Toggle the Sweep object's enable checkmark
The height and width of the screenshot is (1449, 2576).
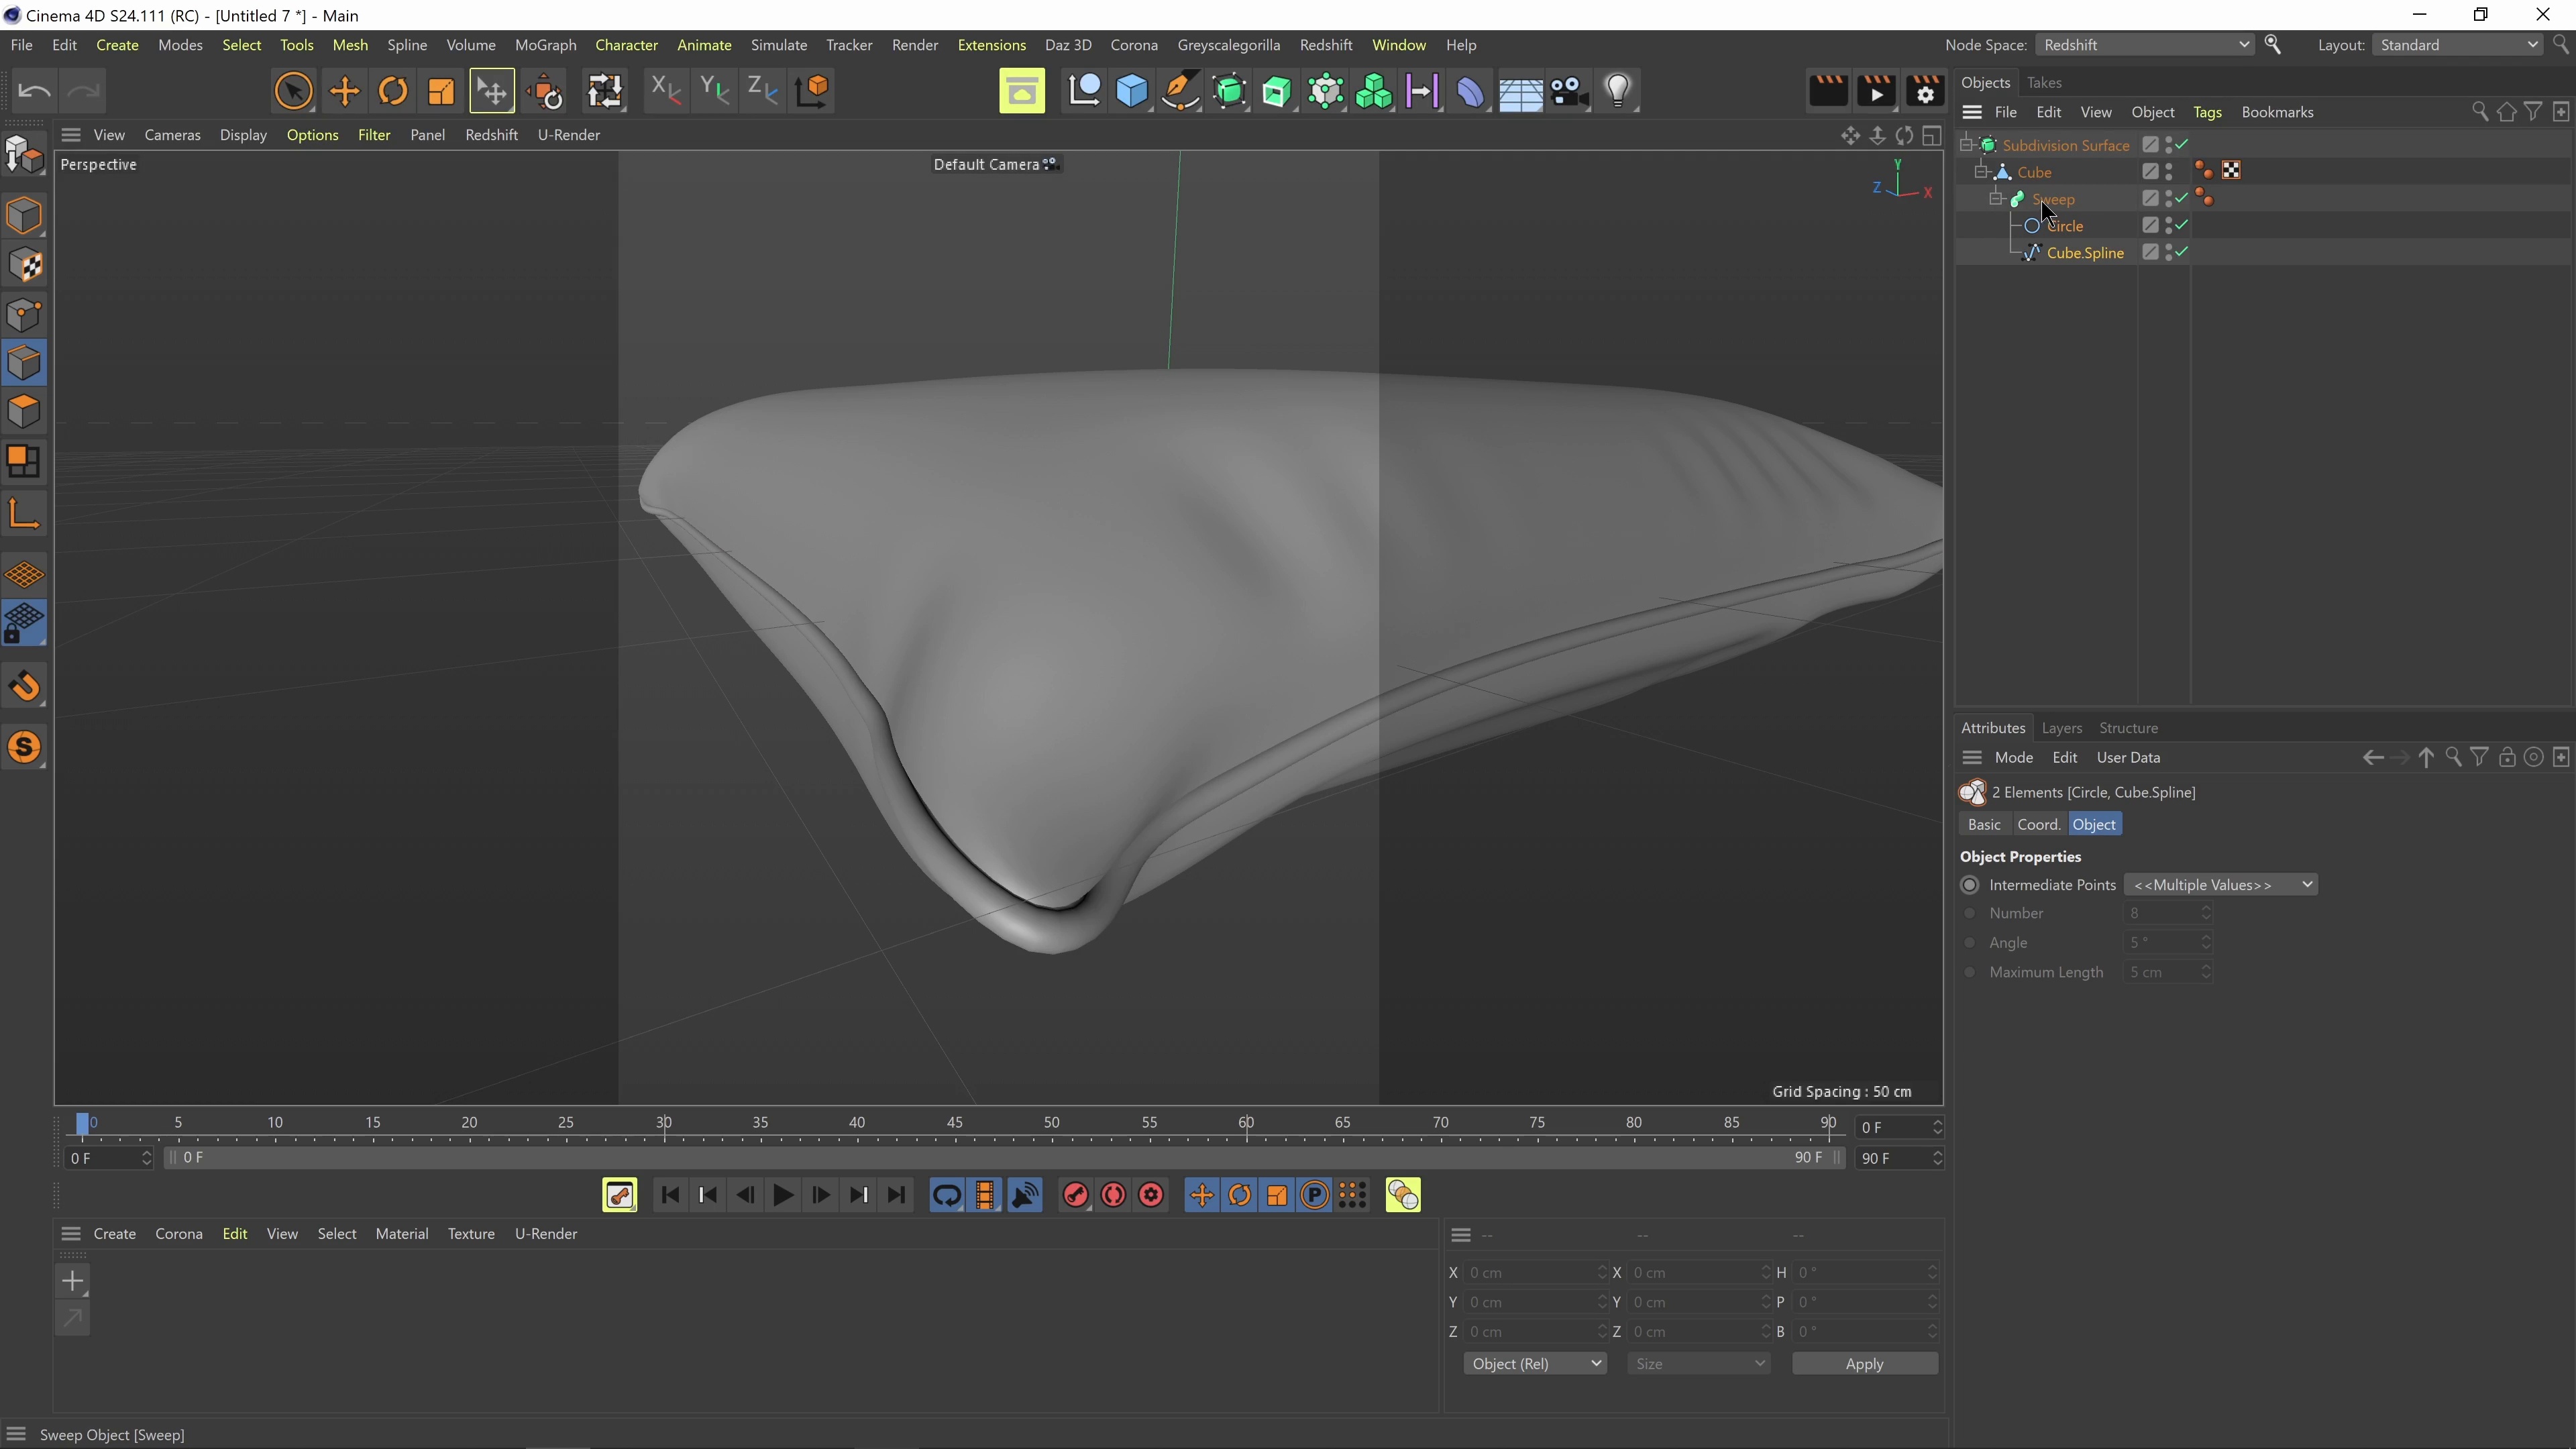[2182, 199]
